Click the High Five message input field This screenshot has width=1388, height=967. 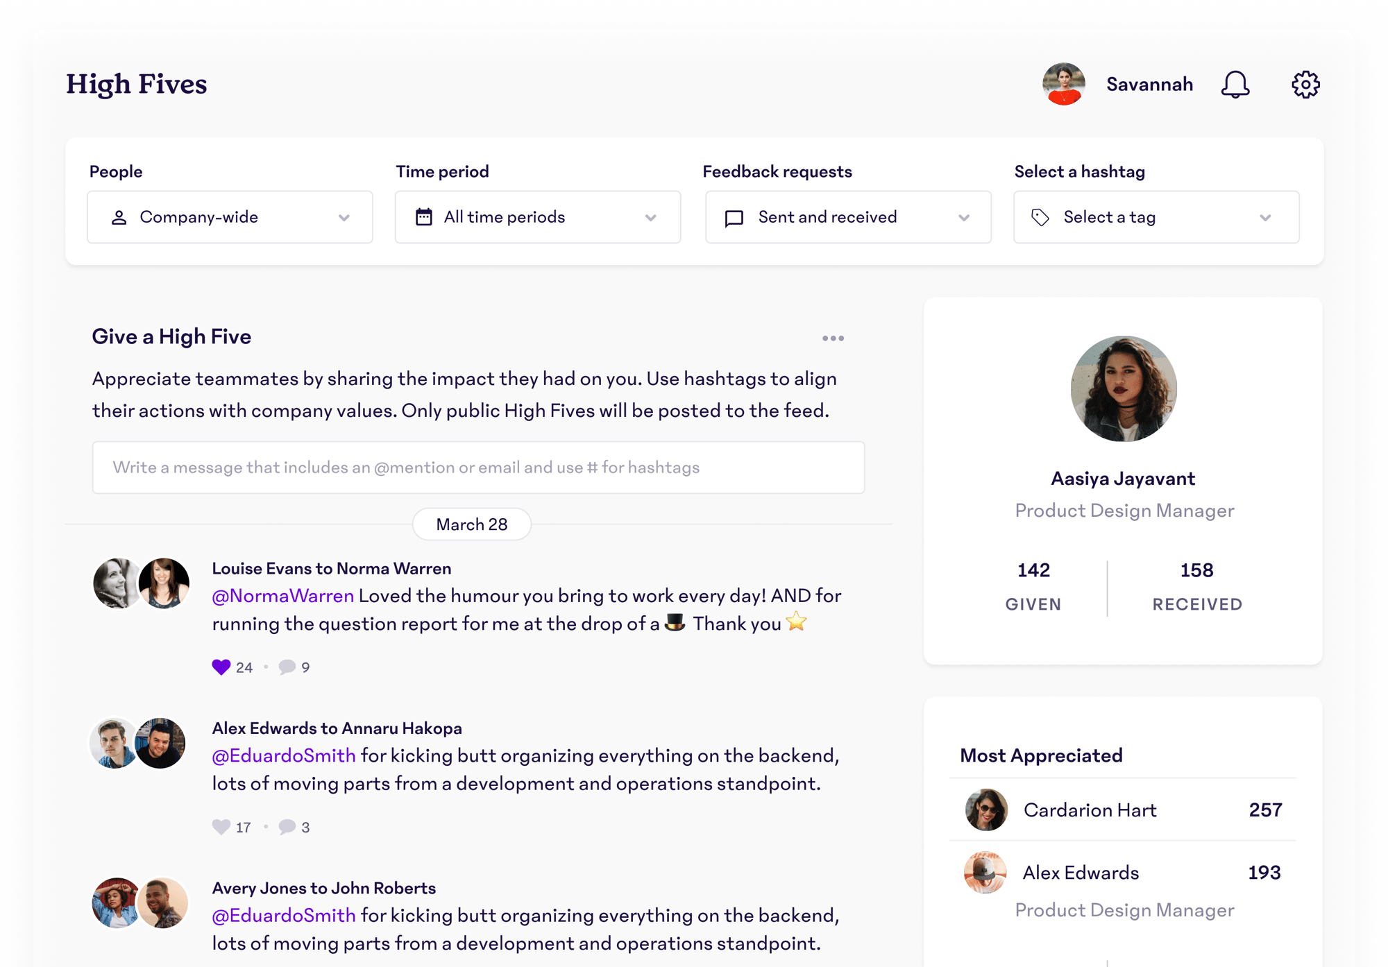pyautogui.click(x=478, y=468)
